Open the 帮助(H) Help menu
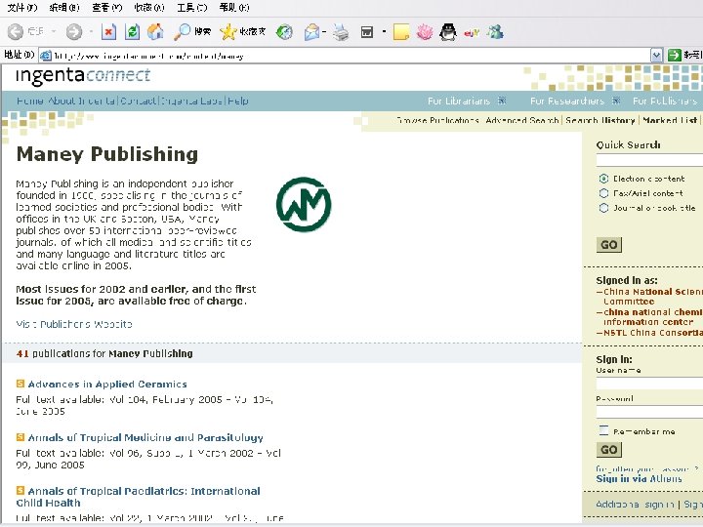703x527 pixels. [x=234, y=7]
